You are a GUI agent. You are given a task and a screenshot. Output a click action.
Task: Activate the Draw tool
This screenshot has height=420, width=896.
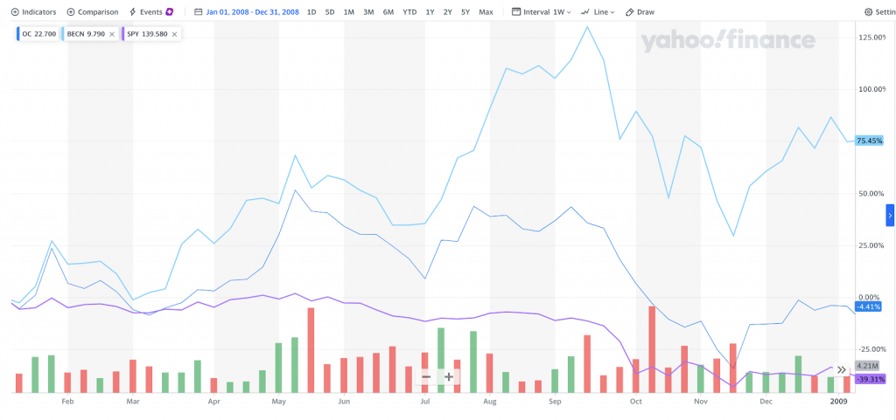click(640, 12)
